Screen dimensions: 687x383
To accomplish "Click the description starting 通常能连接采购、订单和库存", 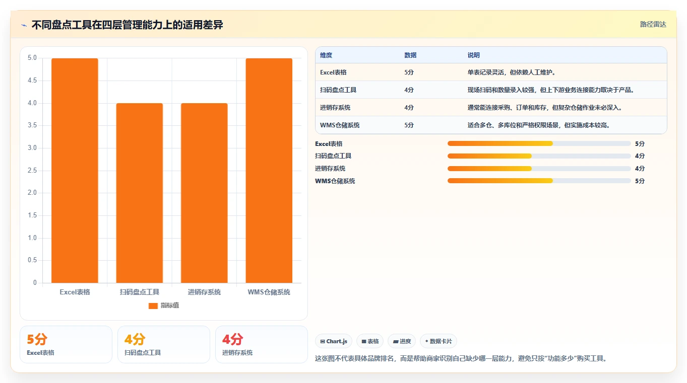I will [546, 108].
